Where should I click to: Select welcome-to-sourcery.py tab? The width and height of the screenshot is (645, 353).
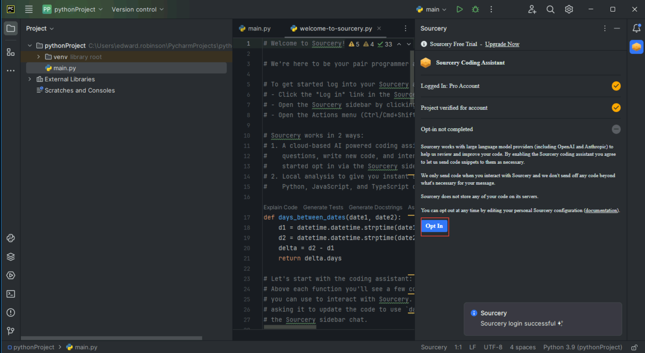(336, 28)
